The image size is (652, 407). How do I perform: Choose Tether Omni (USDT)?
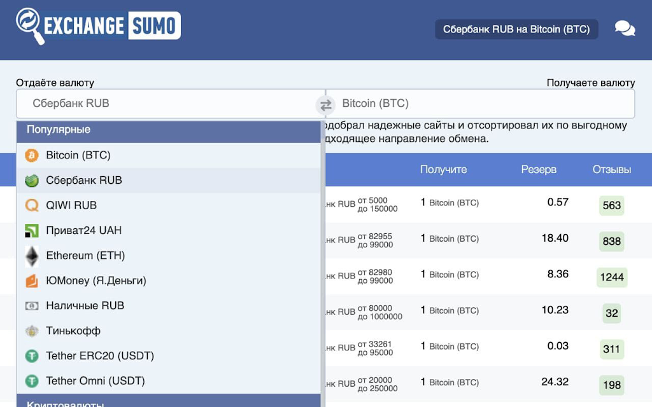click(168, 381)
